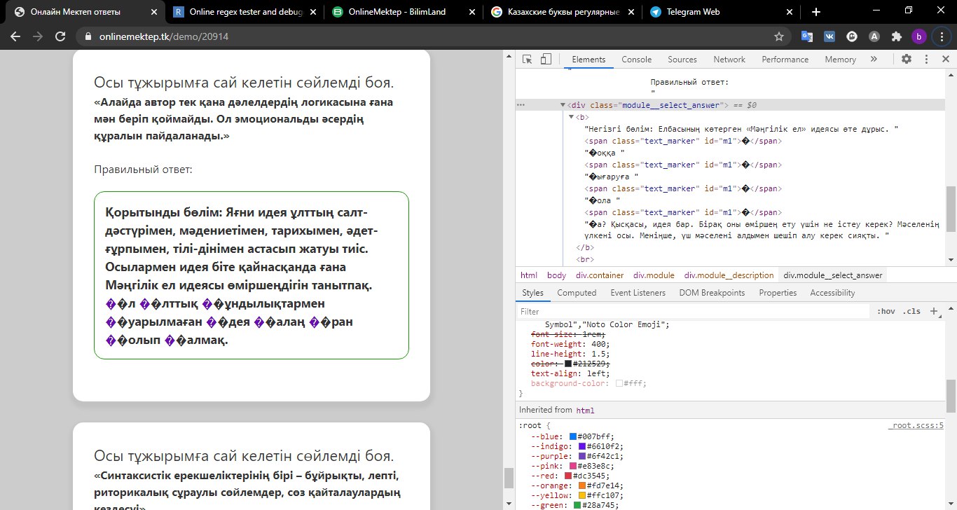Open the --blue #007bff color swatch
The width and height of the screenshot is (957, 510).
[573, 436]
